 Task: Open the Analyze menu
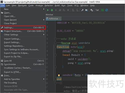39,5
